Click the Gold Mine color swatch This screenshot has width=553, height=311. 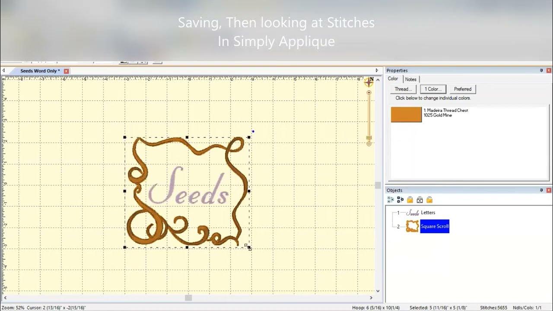click(x=406, y=114)
